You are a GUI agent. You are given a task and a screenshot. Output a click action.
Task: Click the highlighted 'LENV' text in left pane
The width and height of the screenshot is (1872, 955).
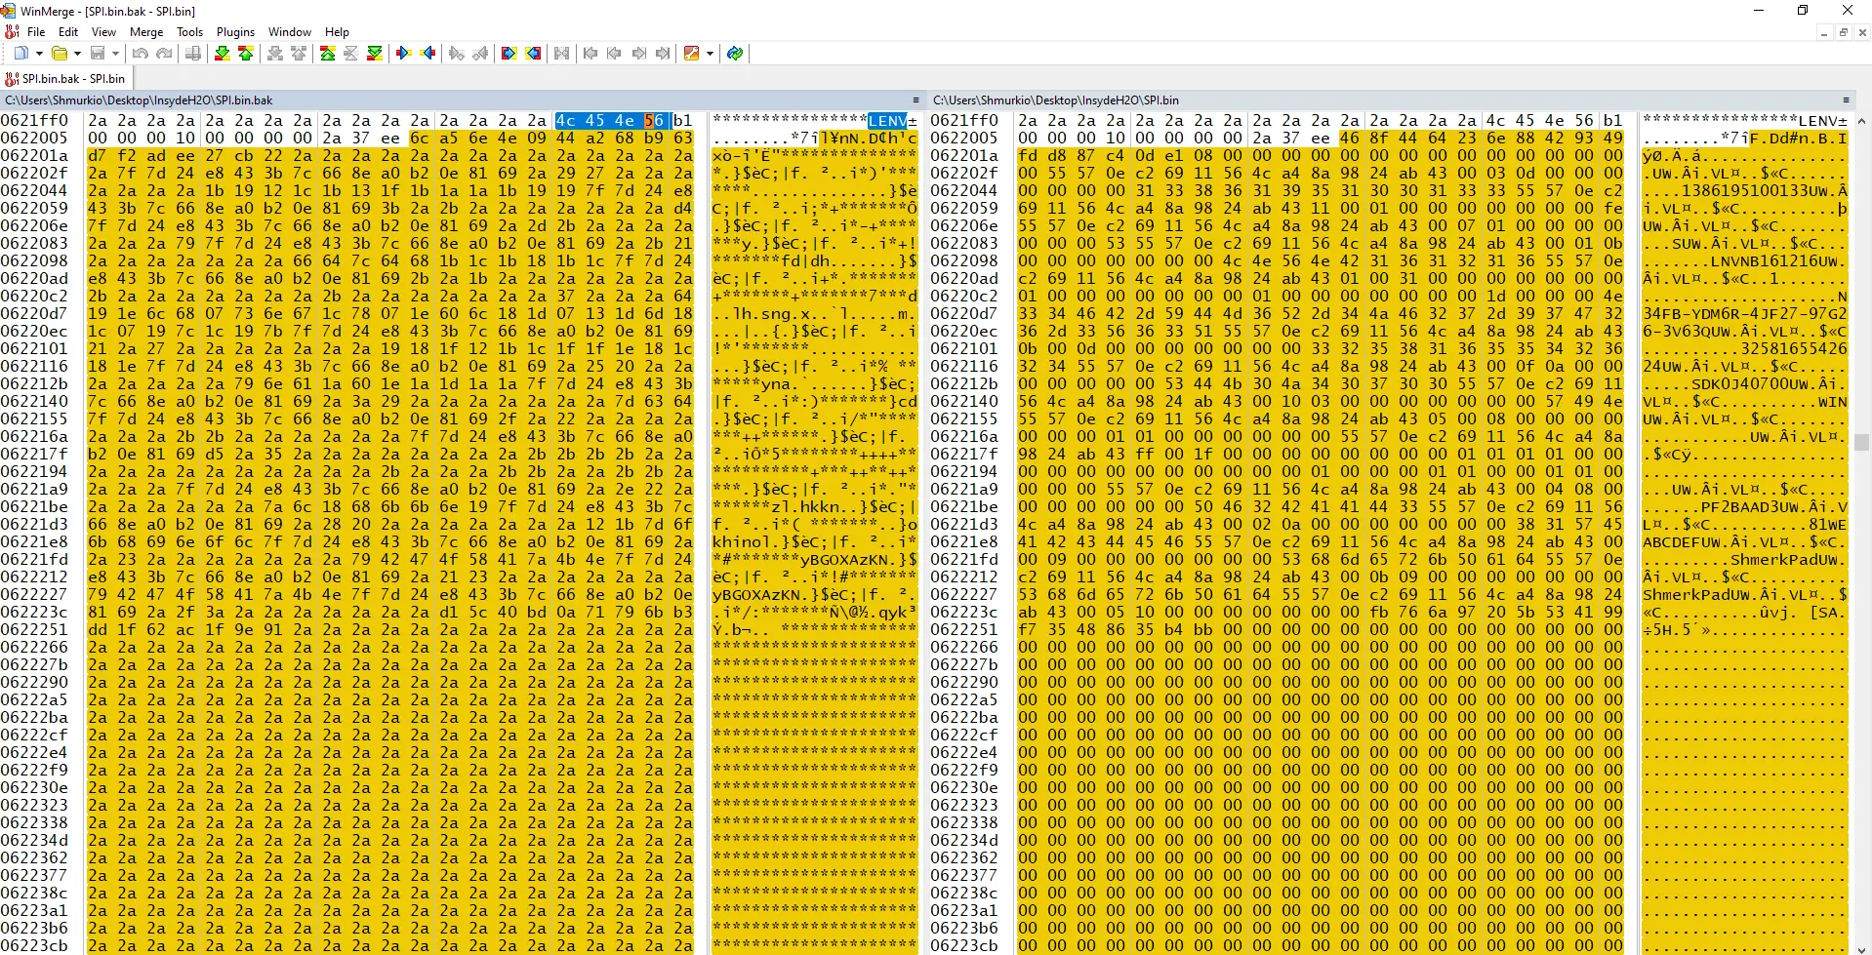[x=887, y=121]
